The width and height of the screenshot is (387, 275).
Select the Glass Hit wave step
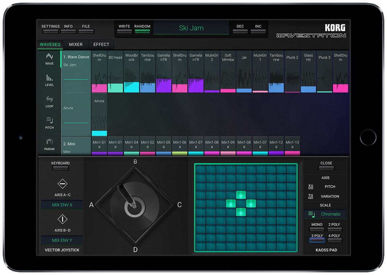(308, 71)
